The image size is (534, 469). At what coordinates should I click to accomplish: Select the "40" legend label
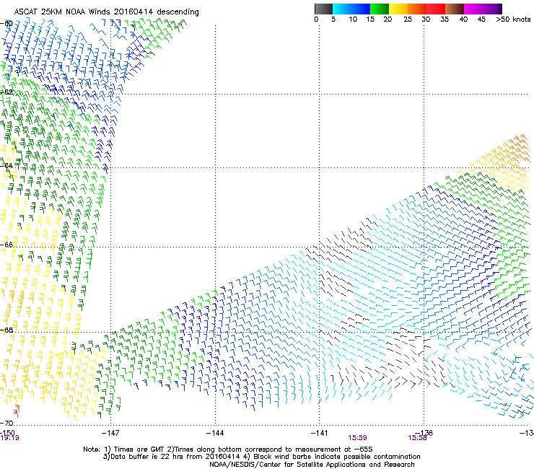pos(463,19)
